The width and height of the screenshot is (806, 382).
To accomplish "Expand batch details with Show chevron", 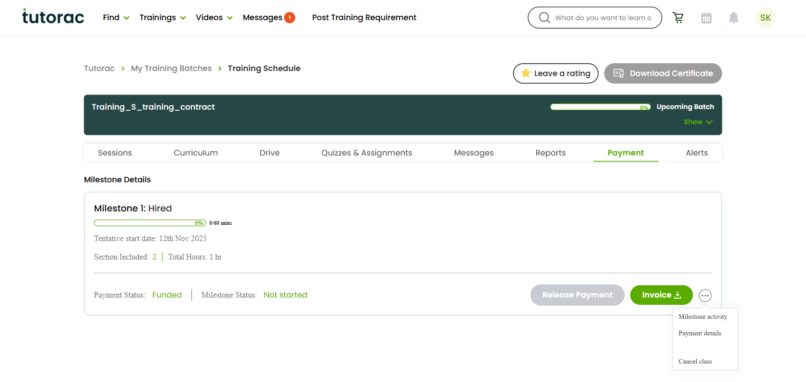I will 698,122.
